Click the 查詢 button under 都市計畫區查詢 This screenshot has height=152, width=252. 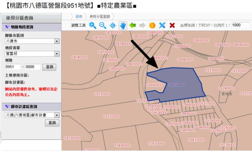[52, 123]
